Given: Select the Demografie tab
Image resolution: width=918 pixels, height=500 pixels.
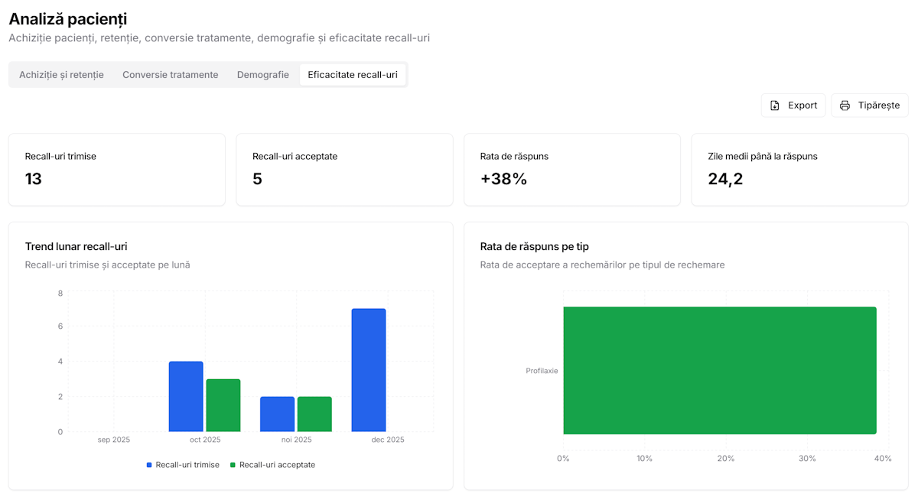Looking at the screenshot, I should 262,75.
